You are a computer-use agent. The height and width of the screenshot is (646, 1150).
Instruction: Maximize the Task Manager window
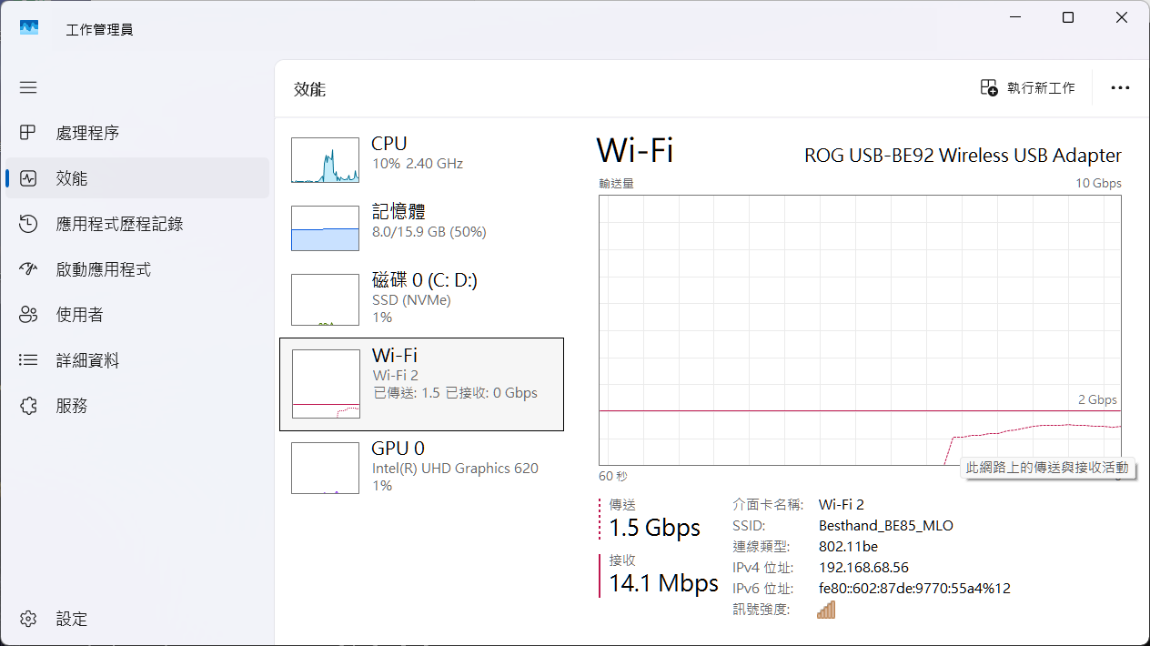click(1068, 17)
